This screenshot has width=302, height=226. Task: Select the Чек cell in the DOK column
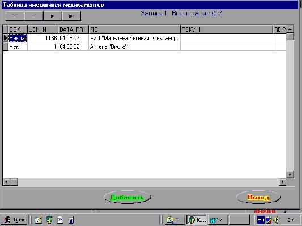pyautogui.click(x=18, y=46)
